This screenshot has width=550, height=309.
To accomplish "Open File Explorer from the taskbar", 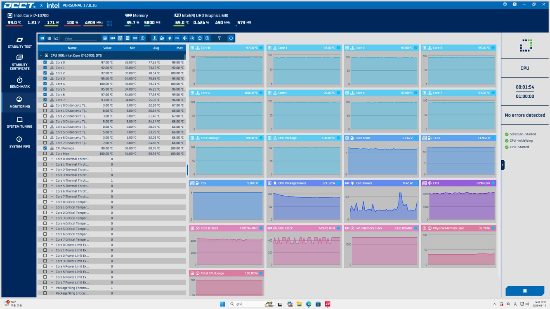I will (x=299, y=304).
